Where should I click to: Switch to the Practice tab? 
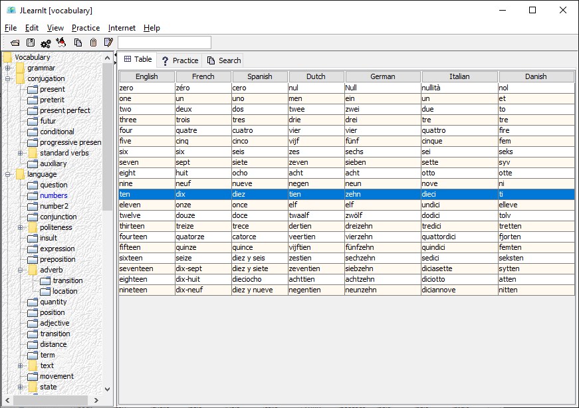[x=179, y=60]
